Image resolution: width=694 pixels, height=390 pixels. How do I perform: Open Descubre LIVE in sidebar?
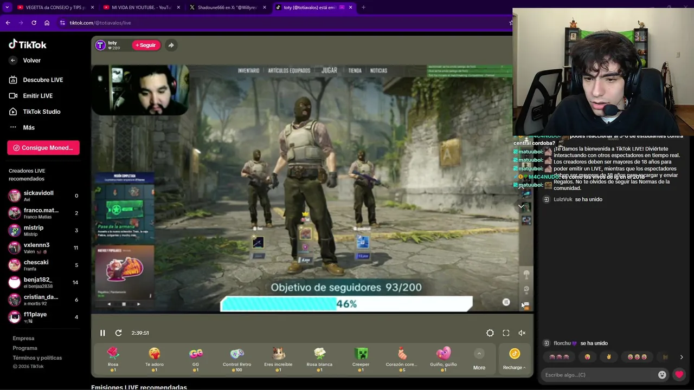(36, 80)
